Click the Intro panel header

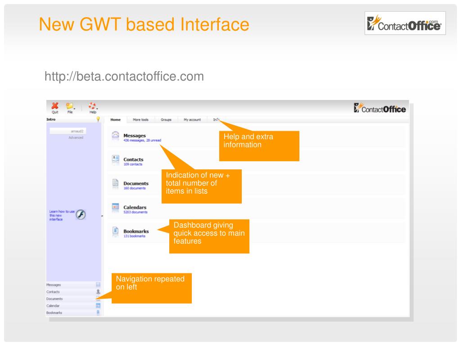tap(73, 119)
